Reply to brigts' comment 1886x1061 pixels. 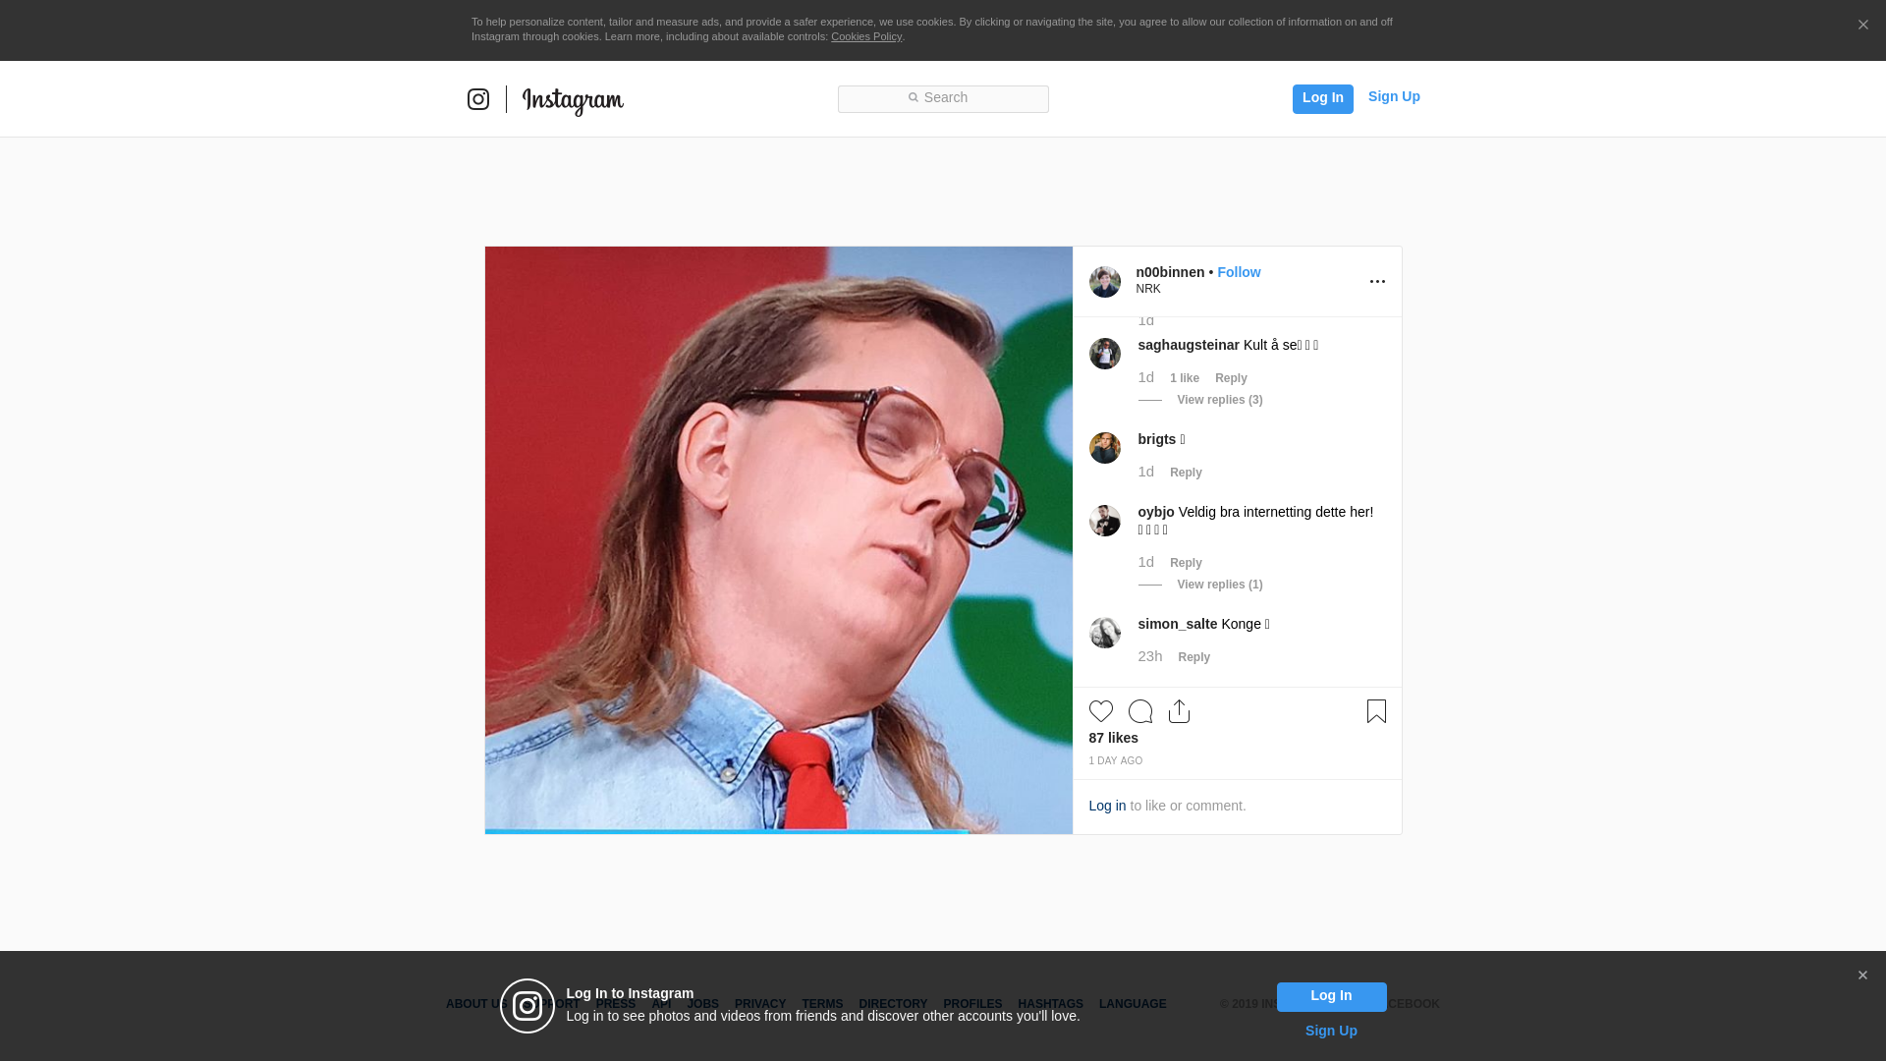pos(1186,473)
